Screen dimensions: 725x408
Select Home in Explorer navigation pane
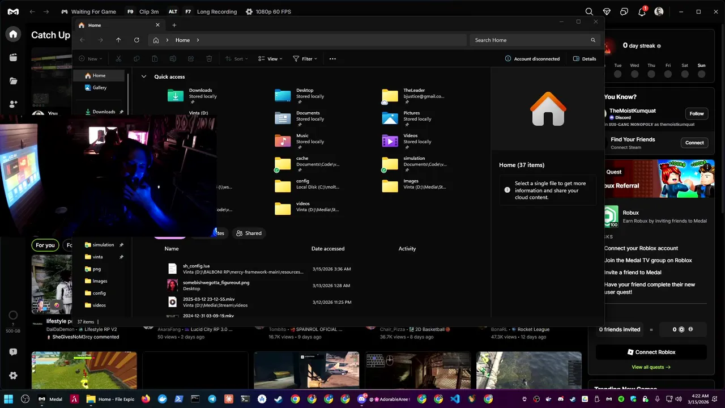point(99,75)
